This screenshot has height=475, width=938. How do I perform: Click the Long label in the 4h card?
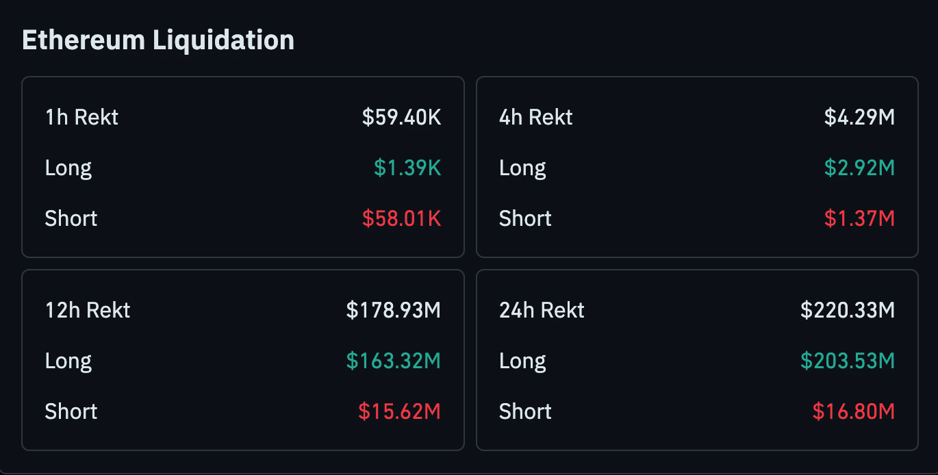tap(522, 168)
